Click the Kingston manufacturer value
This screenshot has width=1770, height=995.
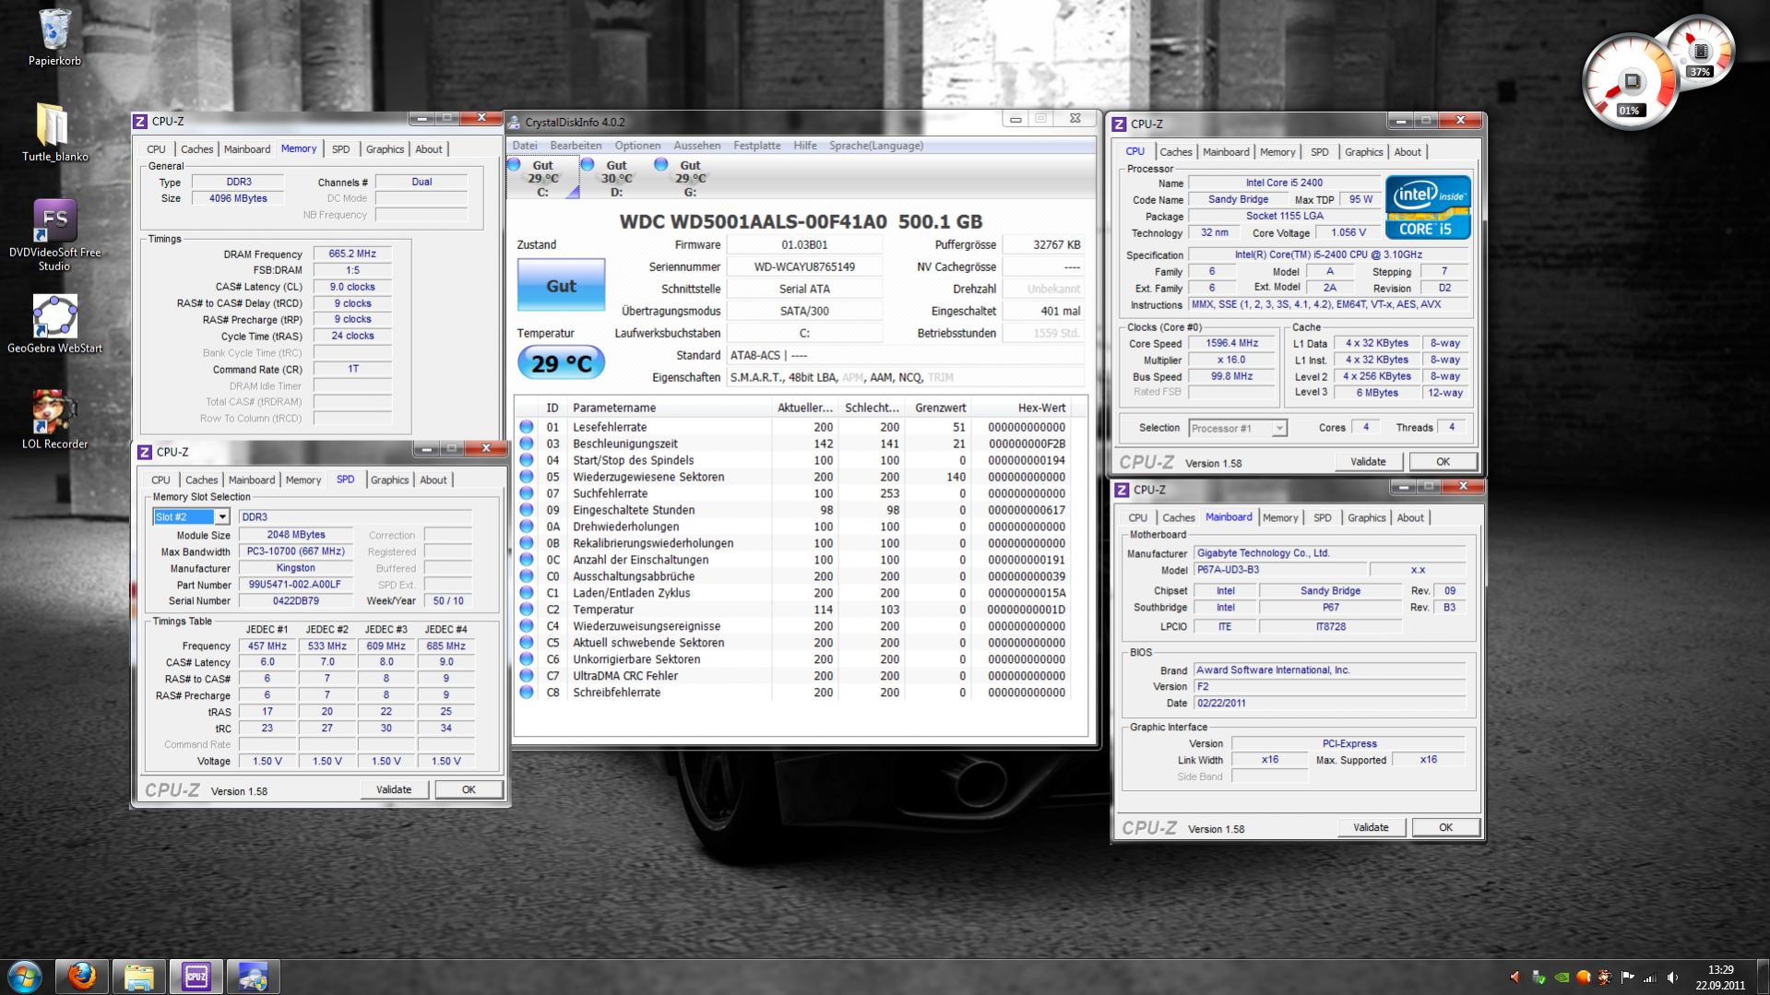[295, 568]
